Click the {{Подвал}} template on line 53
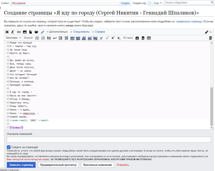 tap(17, 127)
